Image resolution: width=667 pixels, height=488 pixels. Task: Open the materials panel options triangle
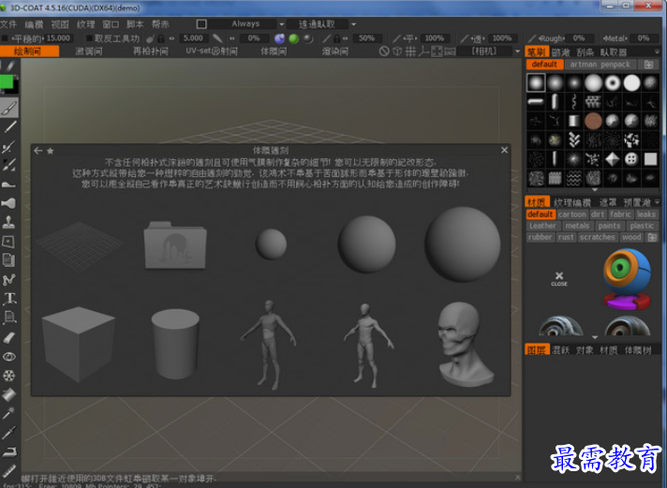(x=658, y=202)
